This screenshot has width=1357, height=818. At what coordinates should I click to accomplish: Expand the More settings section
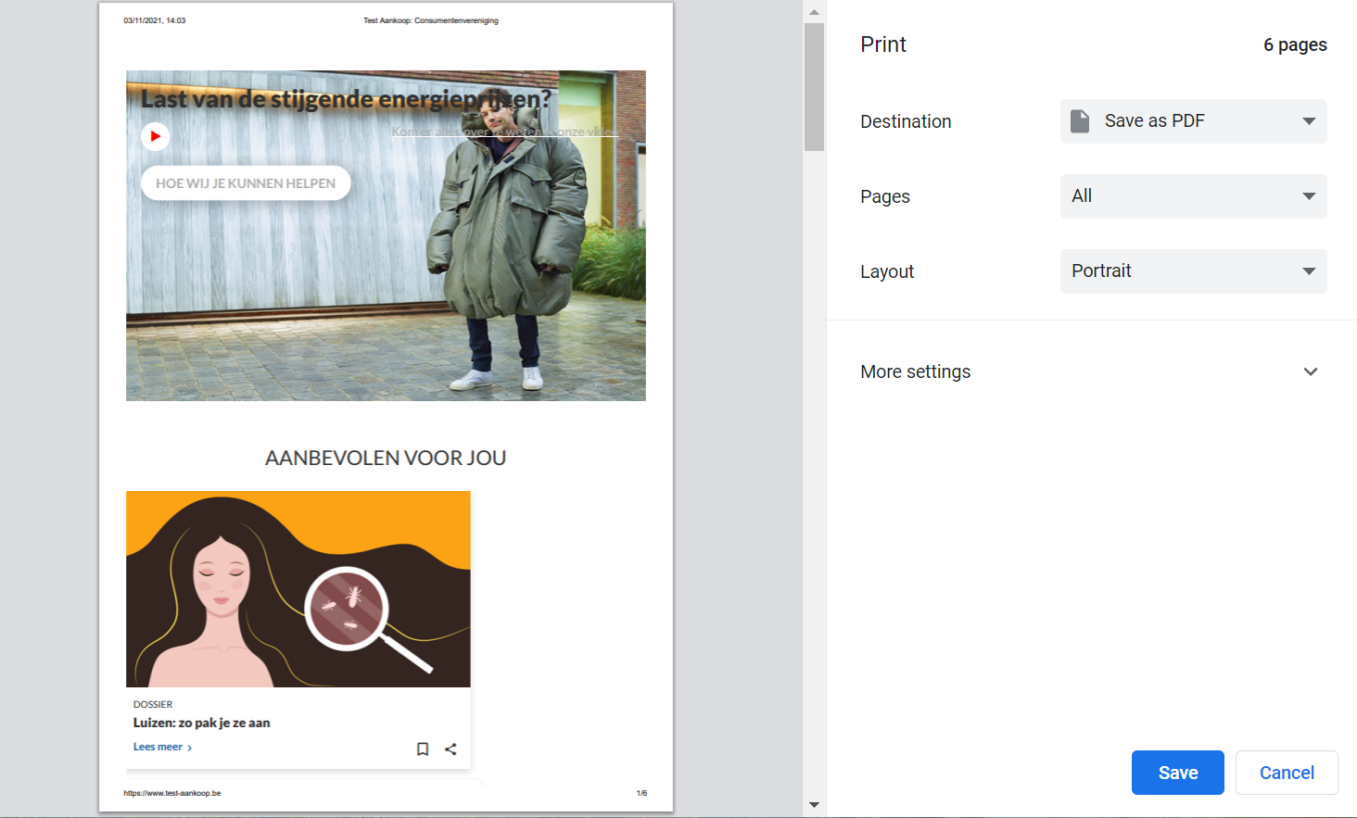pyautogui.click(x=1310, y=371)
